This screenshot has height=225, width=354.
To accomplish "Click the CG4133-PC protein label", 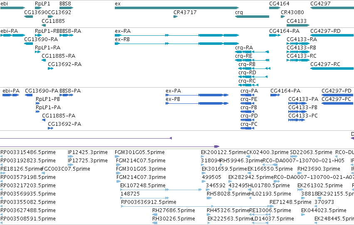I will tap(303, 115).
